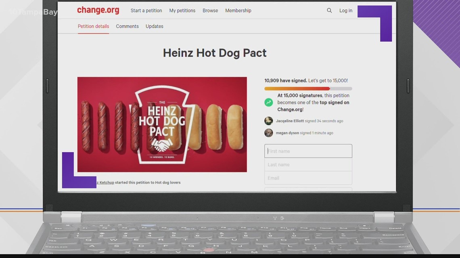Screen dimensions: 460x258
Task: Click megan dyson's avatar
Action: [x=268, y=133]
